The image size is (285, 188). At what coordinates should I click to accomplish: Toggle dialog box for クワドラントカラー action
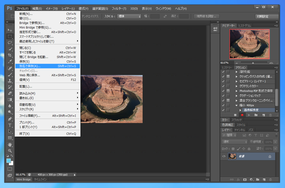(x=228, y=86)
